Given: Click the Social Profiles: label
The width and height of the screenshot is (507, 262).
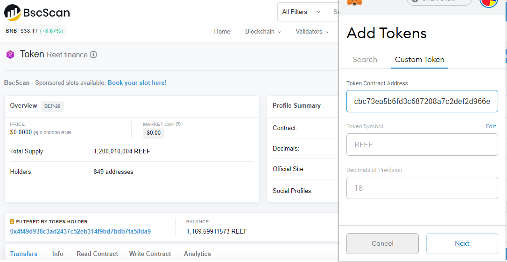Looking at the screenshot, I should [x=293, y=191].
